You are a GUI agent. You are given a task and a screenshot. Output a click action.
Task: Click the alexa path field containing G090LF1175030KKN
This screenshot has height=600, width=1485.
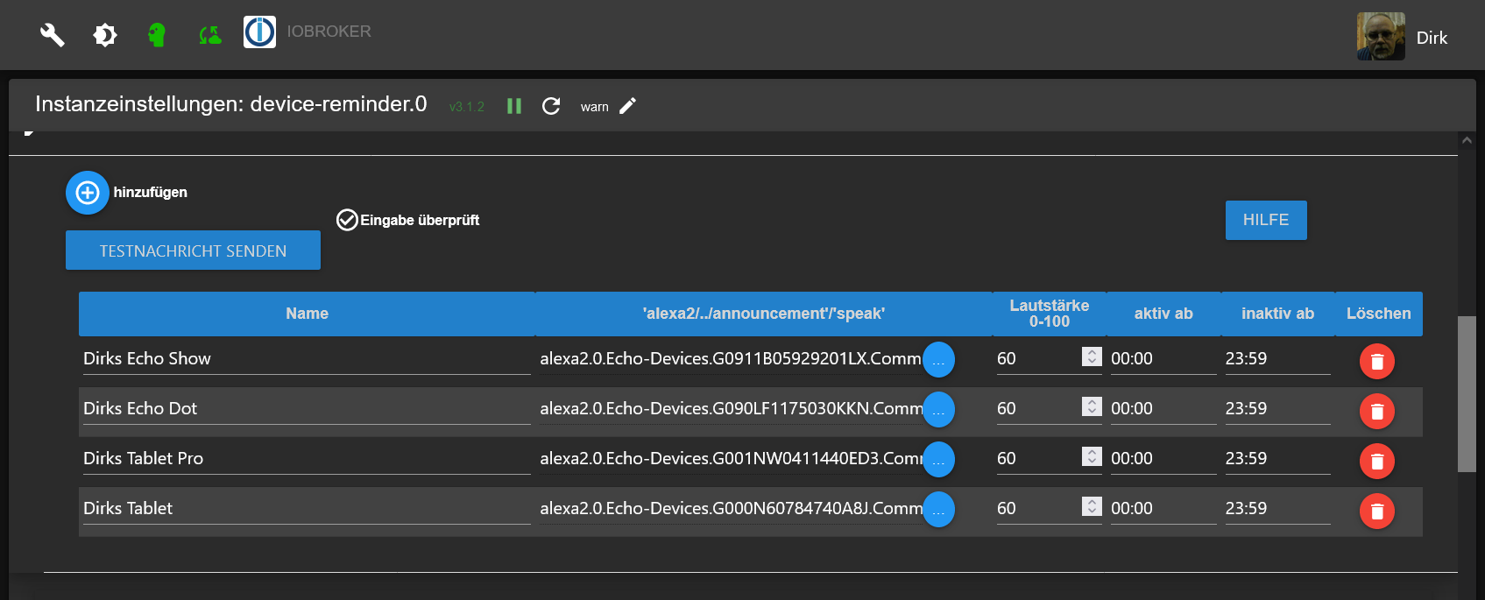(731, 408)
